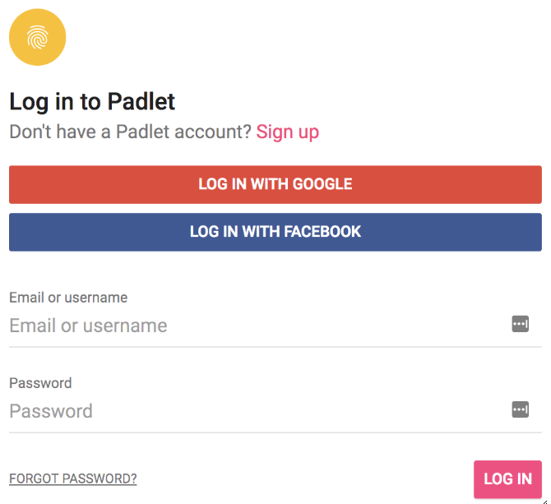The width and height of the screenshot is (551, 504).
Task: Click the Email or username placeholder text
Action: pyautogui.click(x=88, y=326)
